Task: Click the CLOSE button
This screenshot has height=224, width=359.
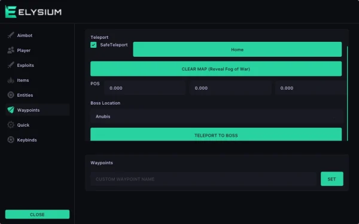Action: [37, 214]
